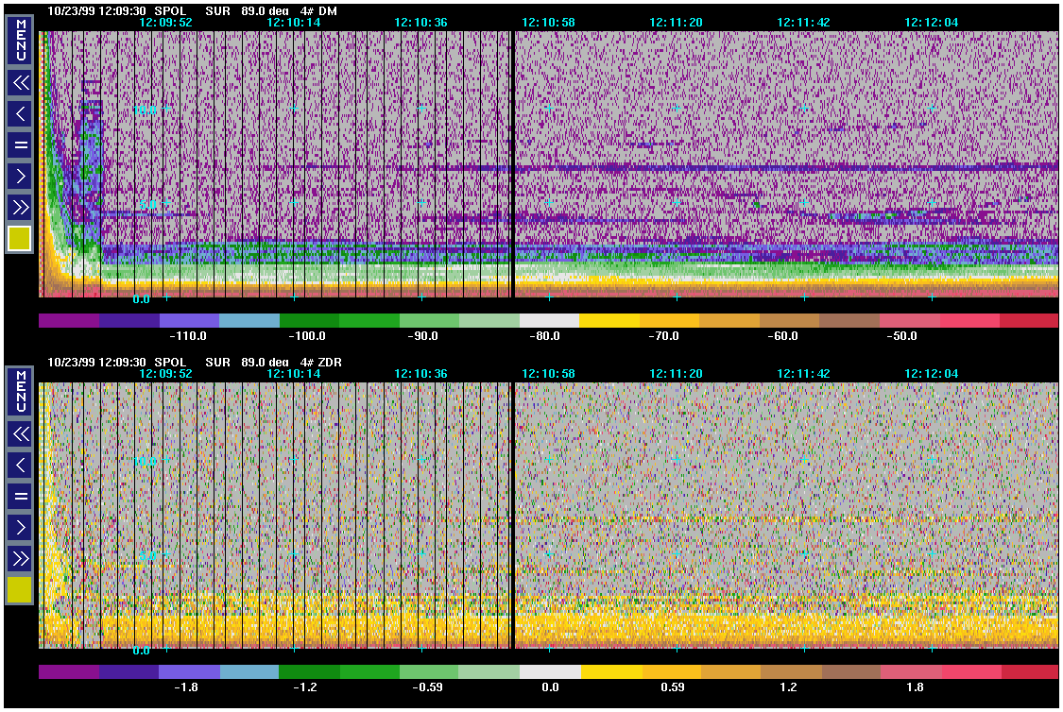Click single-right forward arrow in top panel
The width and height of the screenshot is (1063, 712).
(21, 177)
